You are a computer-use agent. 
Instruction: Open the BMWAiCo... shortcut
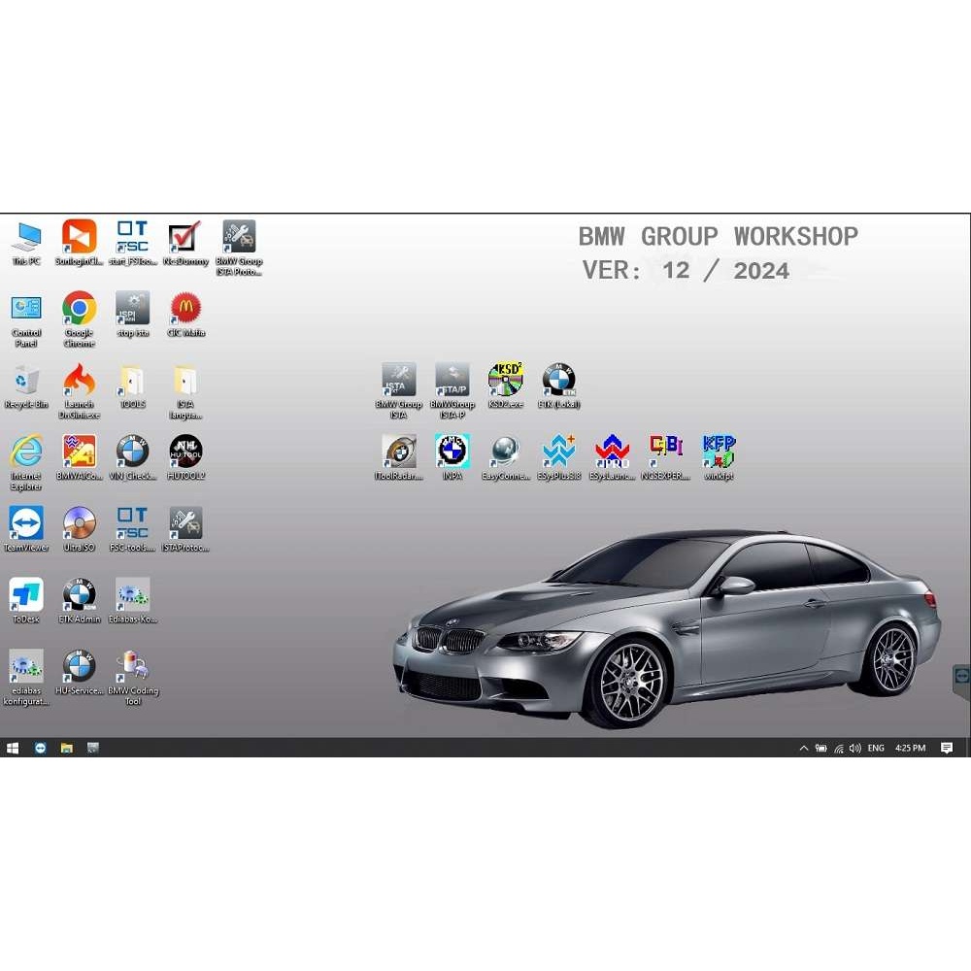[80, 457]
